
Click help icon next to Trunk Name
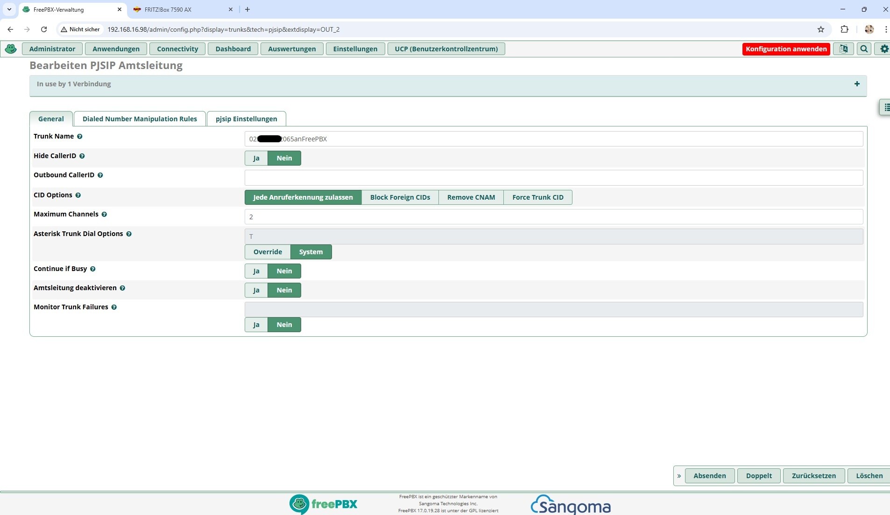click(80, 137)
